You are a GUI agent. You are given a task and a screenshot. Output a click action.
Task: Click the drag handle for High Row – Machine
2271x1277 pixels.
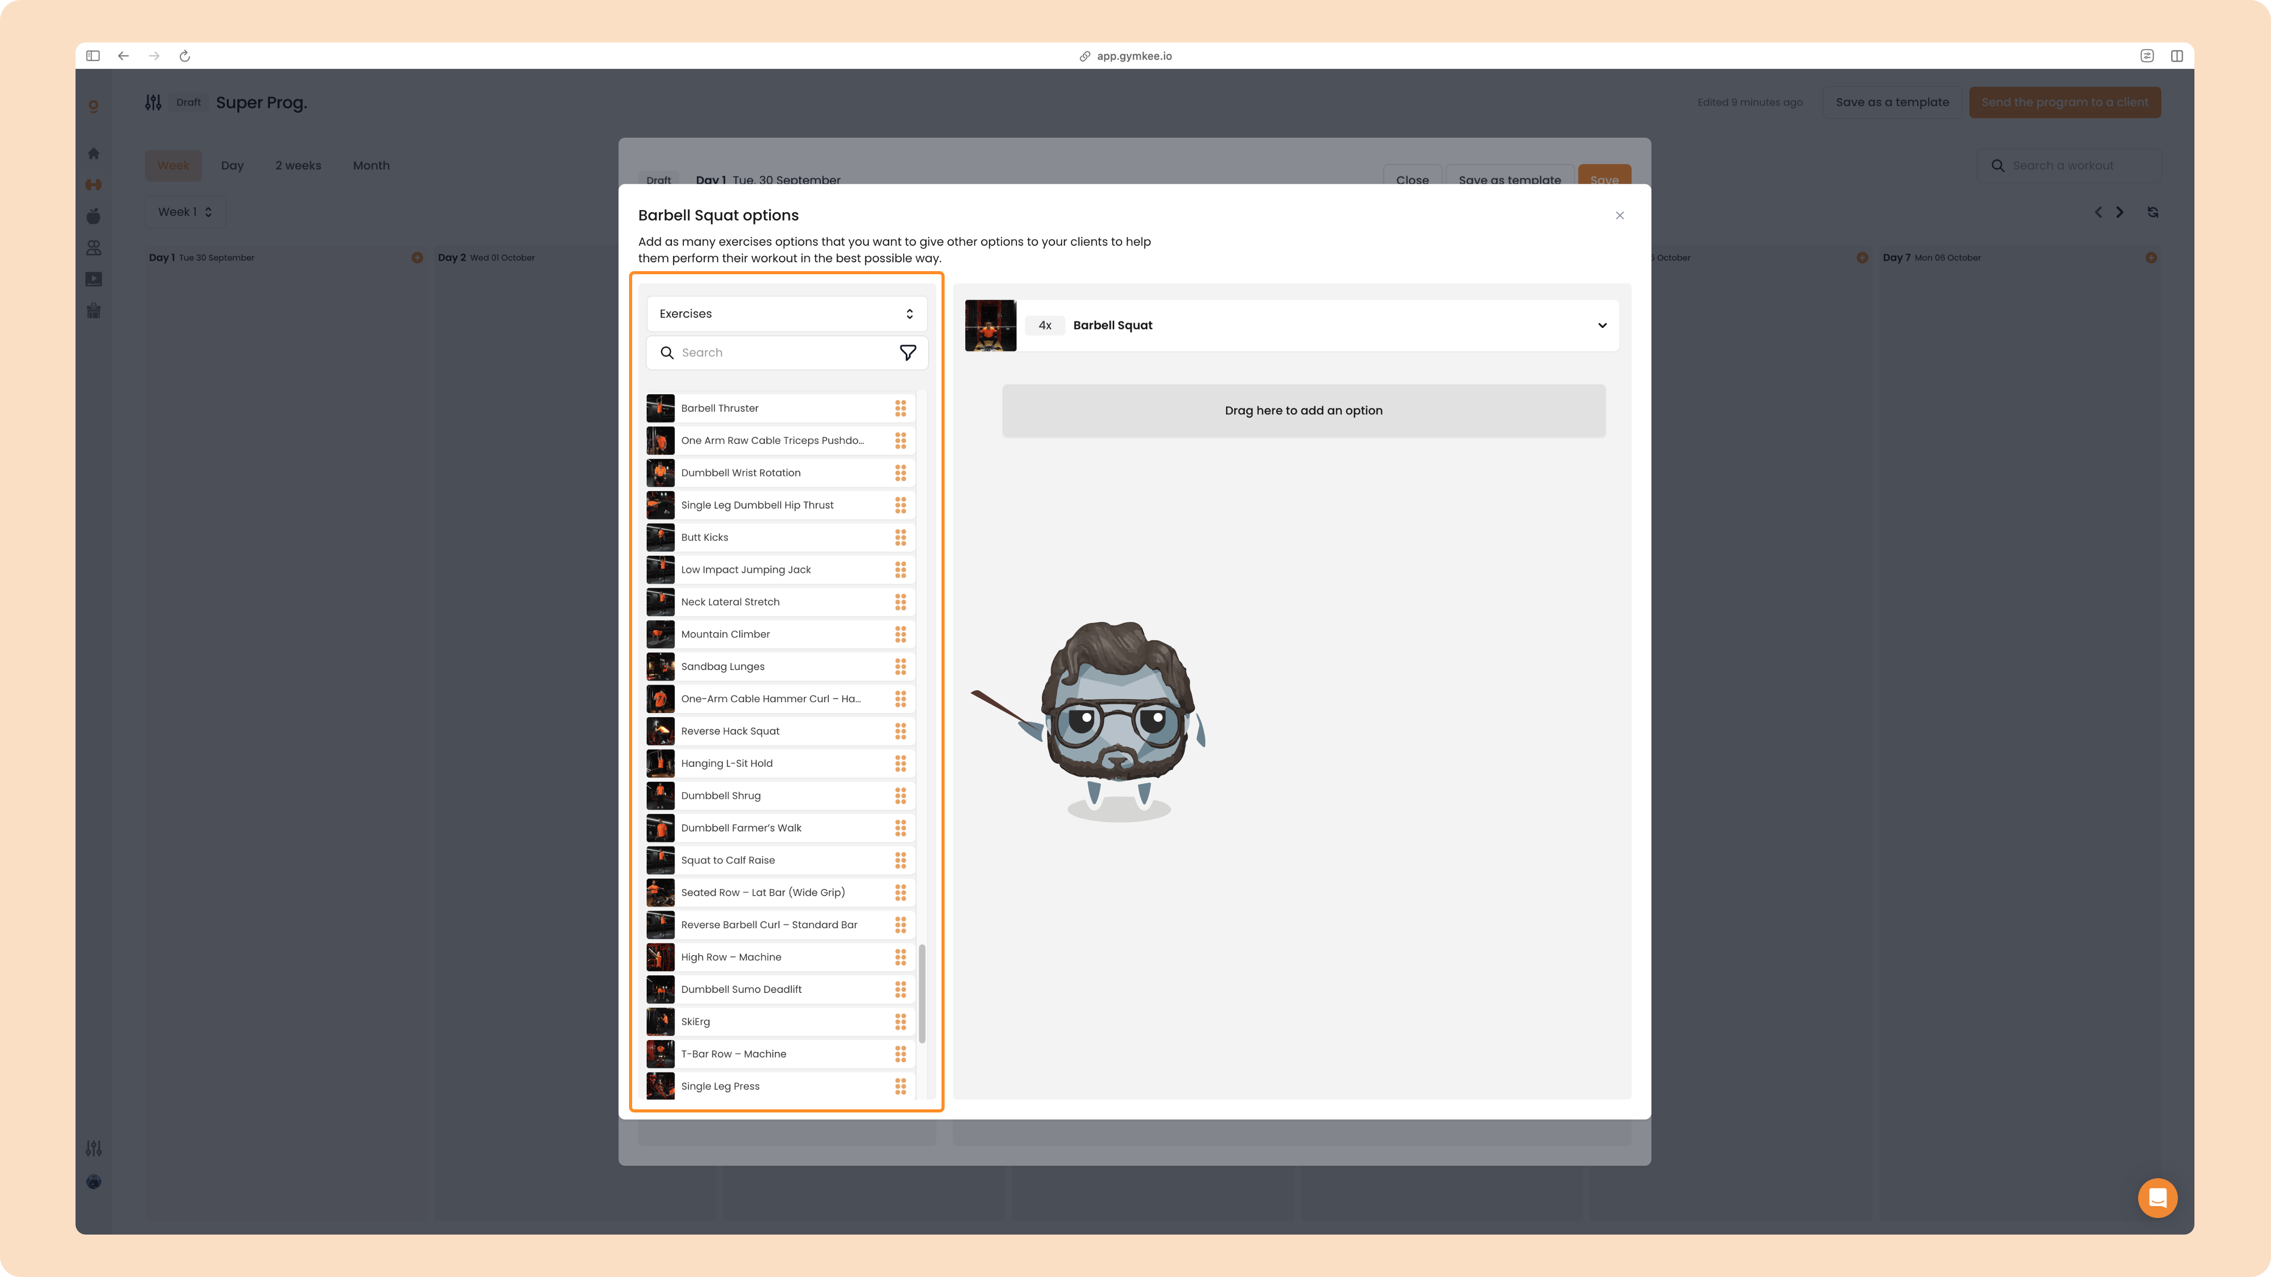pyautogui.click(x=900, y=957)
